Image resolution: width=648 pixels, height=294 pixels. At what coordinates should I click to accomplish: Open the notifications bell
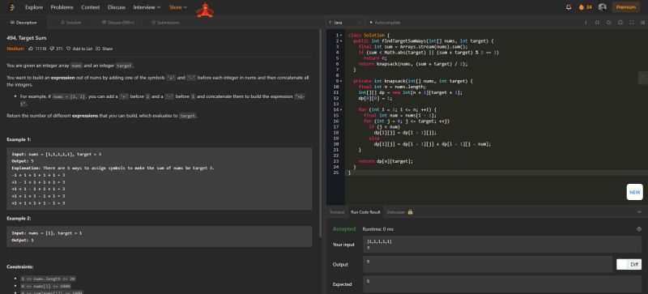click(569, 7)
